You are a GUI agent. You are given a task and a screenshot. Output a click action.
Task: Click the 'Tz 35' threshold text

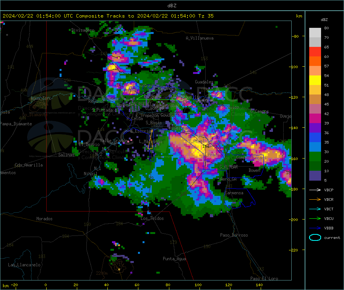[206, 16]
